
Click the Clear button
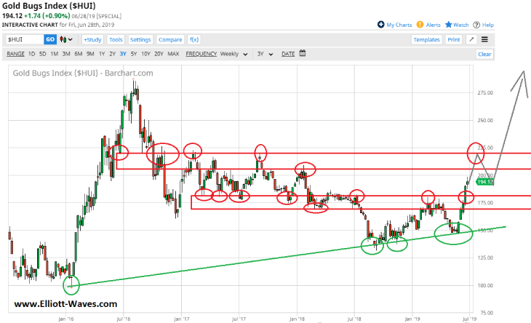click(484, 54)
